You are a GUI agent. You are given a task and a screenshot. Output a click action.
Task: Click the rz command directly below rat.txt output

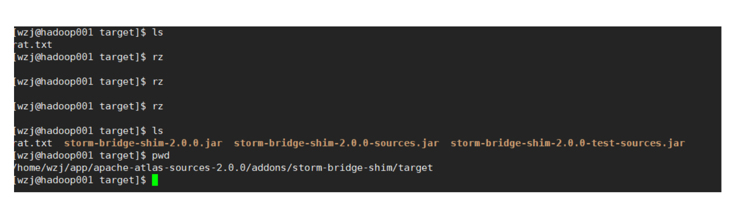point(157,57)
